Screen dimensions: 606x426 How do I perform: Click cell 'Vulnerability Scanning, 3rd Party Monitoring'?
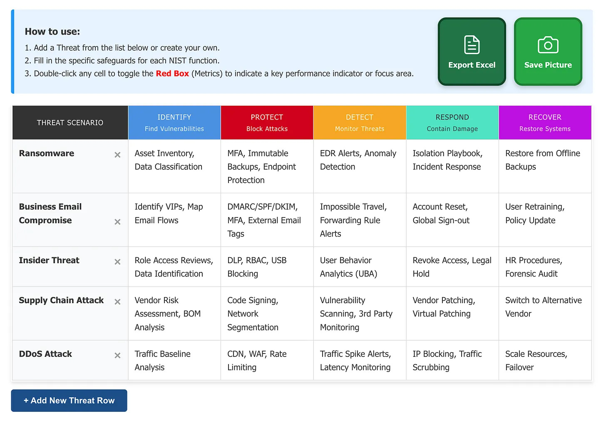(x=360, y=314)
